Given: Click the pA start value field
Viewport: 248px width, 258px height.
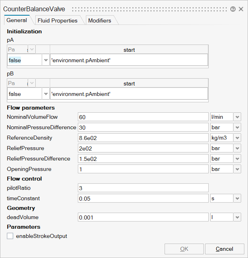Looking at the screenshot, I should (129, 60).
